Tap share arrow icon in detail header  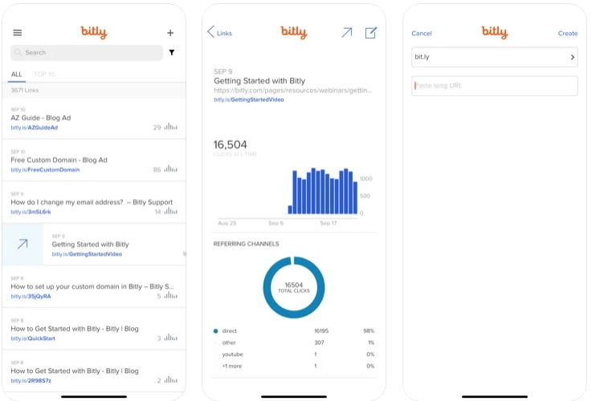347,32
